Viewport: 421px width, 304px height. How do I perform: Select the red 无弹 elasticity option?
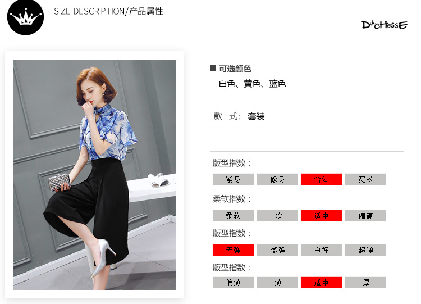[x=233, y=250]
